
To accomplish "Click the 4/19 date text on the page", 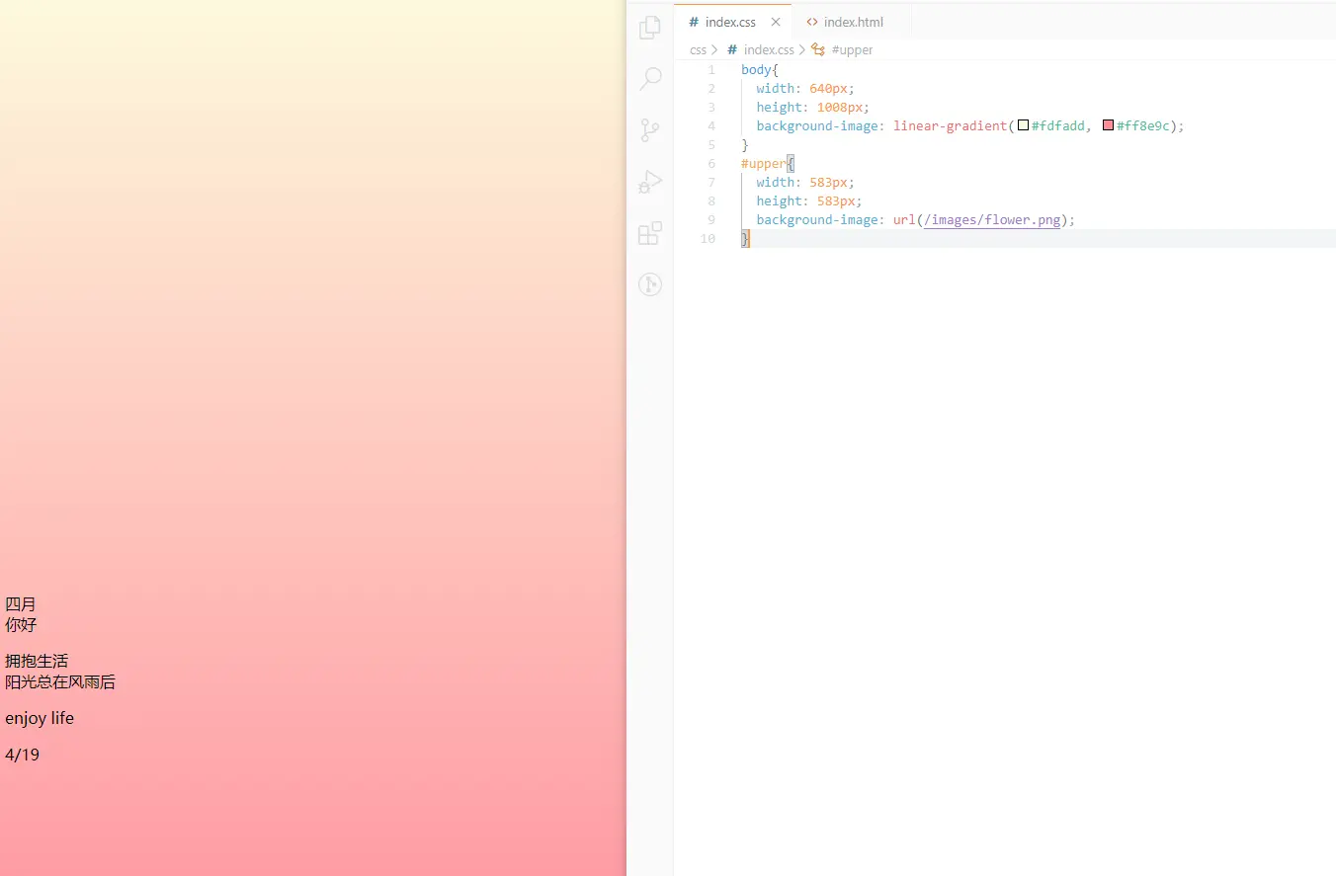I will [x=23, y=755].
